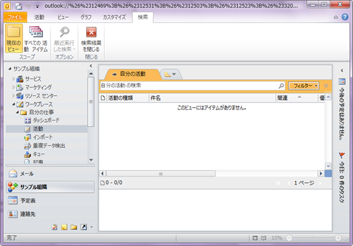Expand the To-Do bar arrow
353x246 pixels.
click(342, 70)
